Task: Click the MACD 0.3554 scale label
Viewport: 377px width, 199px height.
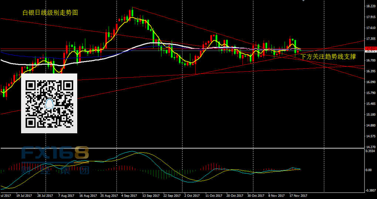Action: pyautogui.click(x=370, y=151)
